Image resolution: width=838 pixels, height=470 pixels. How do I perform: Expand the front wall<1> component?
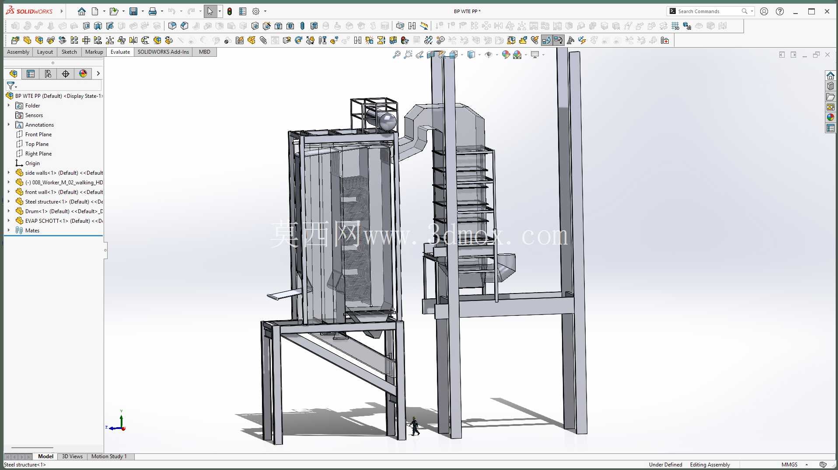coord(9,192)
